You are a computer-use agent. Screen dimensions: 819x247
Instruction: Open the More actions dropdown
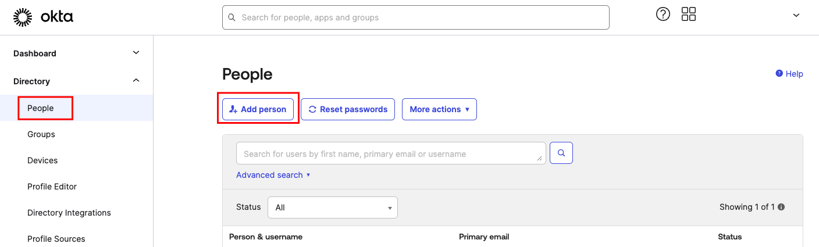[439, 109]
